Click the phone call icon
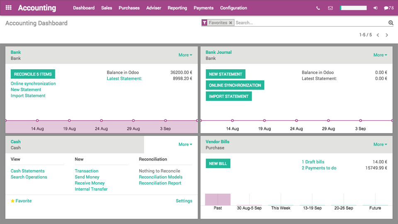Screen dimensions: 398x224 [x=318, y=8]
